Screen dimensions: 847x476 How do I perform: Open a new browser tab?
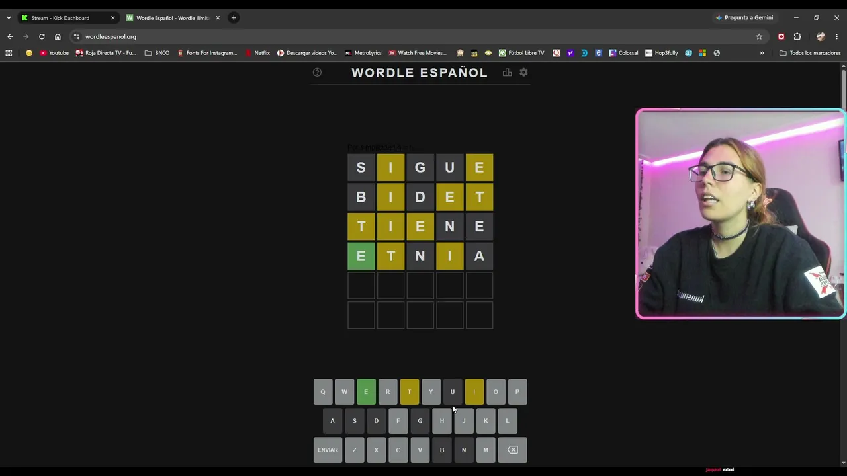click(234, 18)
